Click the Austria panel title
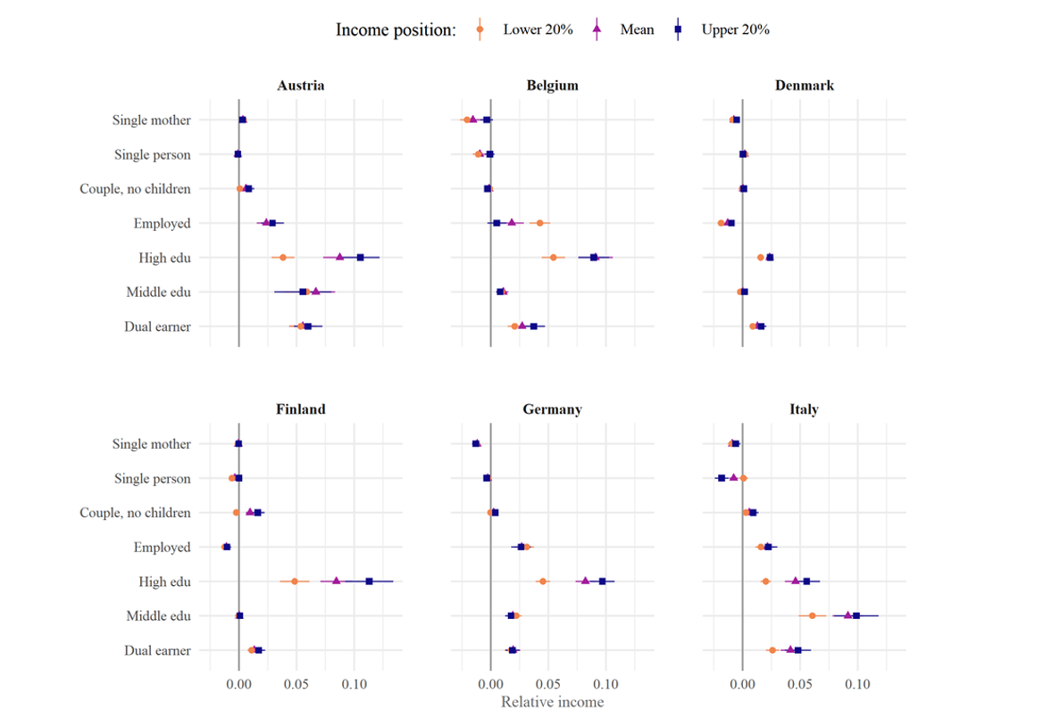 coord(301,86)
